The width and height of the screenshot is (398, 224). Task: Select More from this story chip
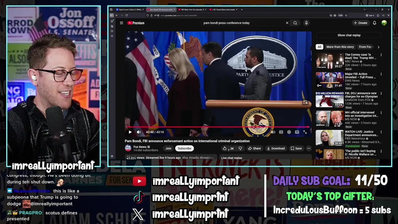340,47
